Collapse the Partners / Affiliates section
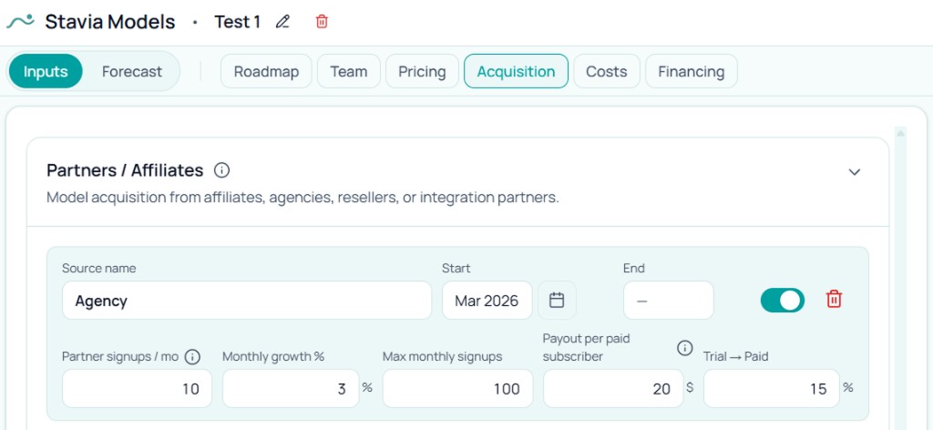This screenshot has width=933, height=430. point(855,172)
